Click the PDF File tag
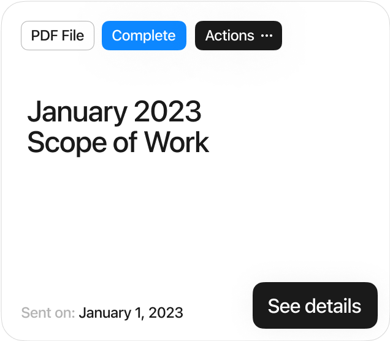The width and height of the screenshot is (390, 341). click(x=58, y=36)
